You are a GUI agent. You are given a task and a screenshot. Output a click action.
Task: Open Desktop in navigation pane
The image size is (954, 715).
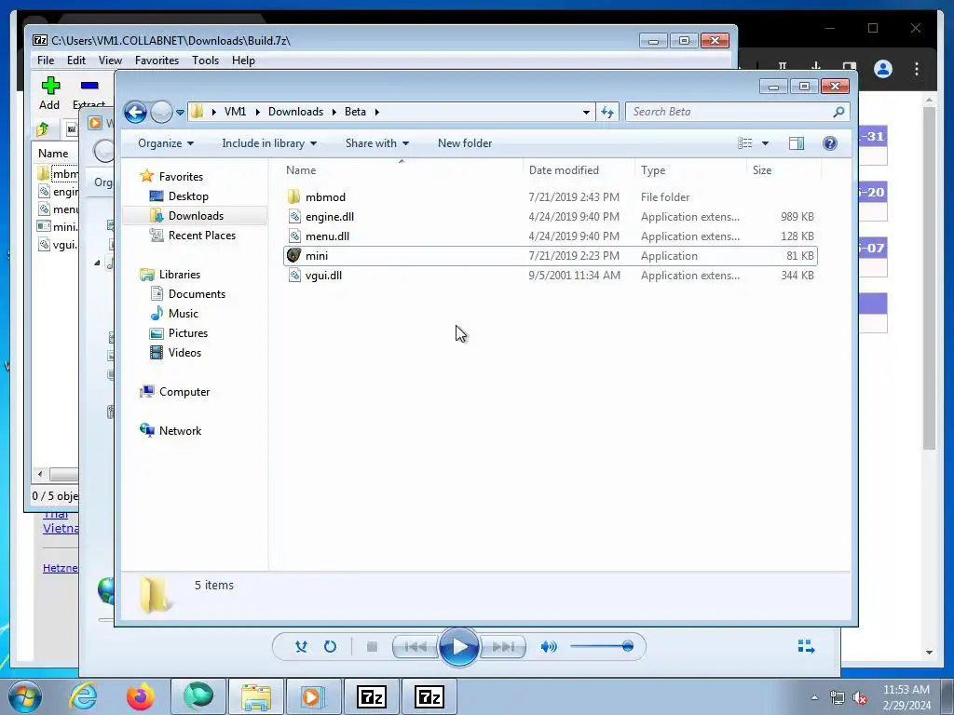[188, 196]
